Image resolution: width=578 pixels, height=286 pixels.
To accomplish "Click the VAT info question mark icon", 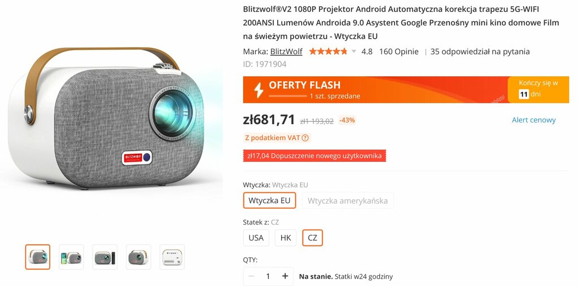I will pos(305,138).
